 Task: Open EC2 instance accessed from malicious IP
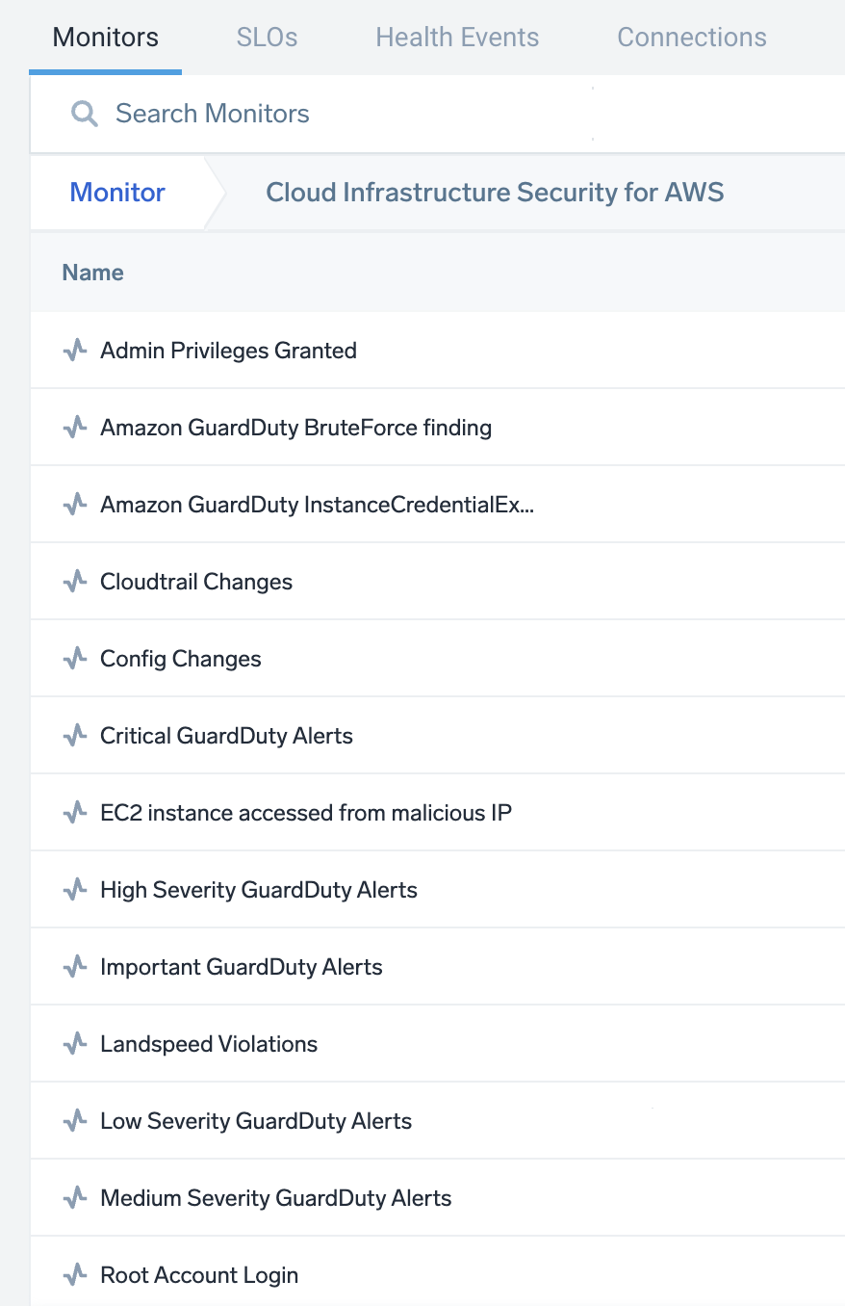(305, 813)
